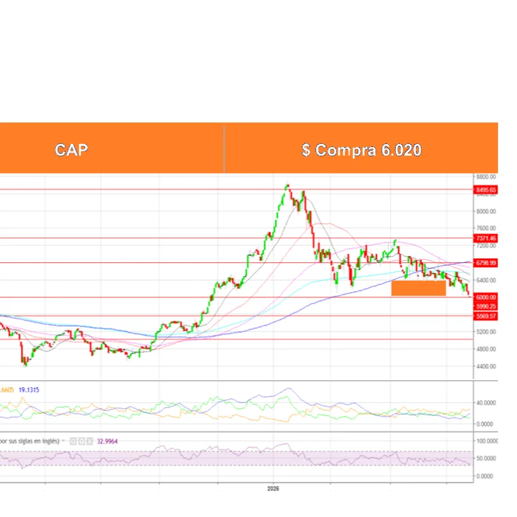This screenshot has height=517, width=517.
Task: Select the 5990.25 red price label
Action: tap(486, 307)
